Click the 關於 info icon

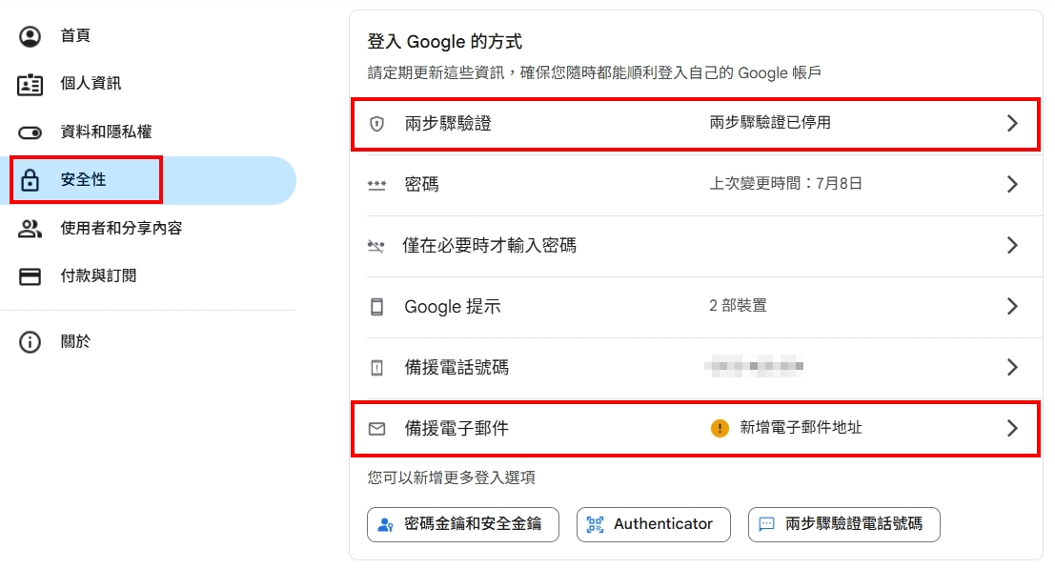pyautogui.click(x=30, y=342)
